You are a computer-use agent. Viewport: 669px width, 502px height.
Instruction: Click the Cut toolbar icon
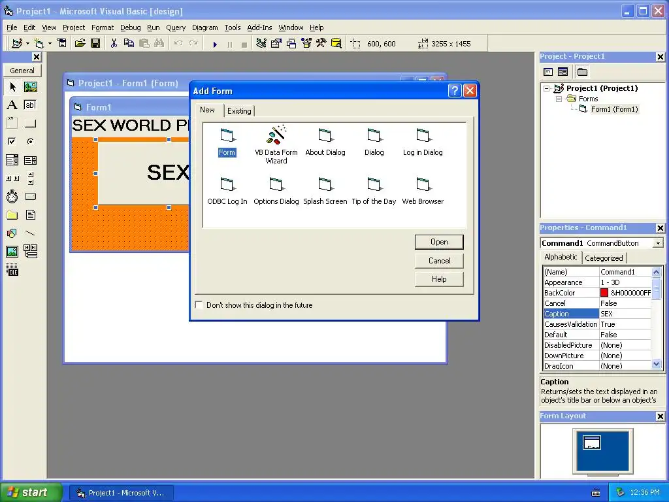114,44
